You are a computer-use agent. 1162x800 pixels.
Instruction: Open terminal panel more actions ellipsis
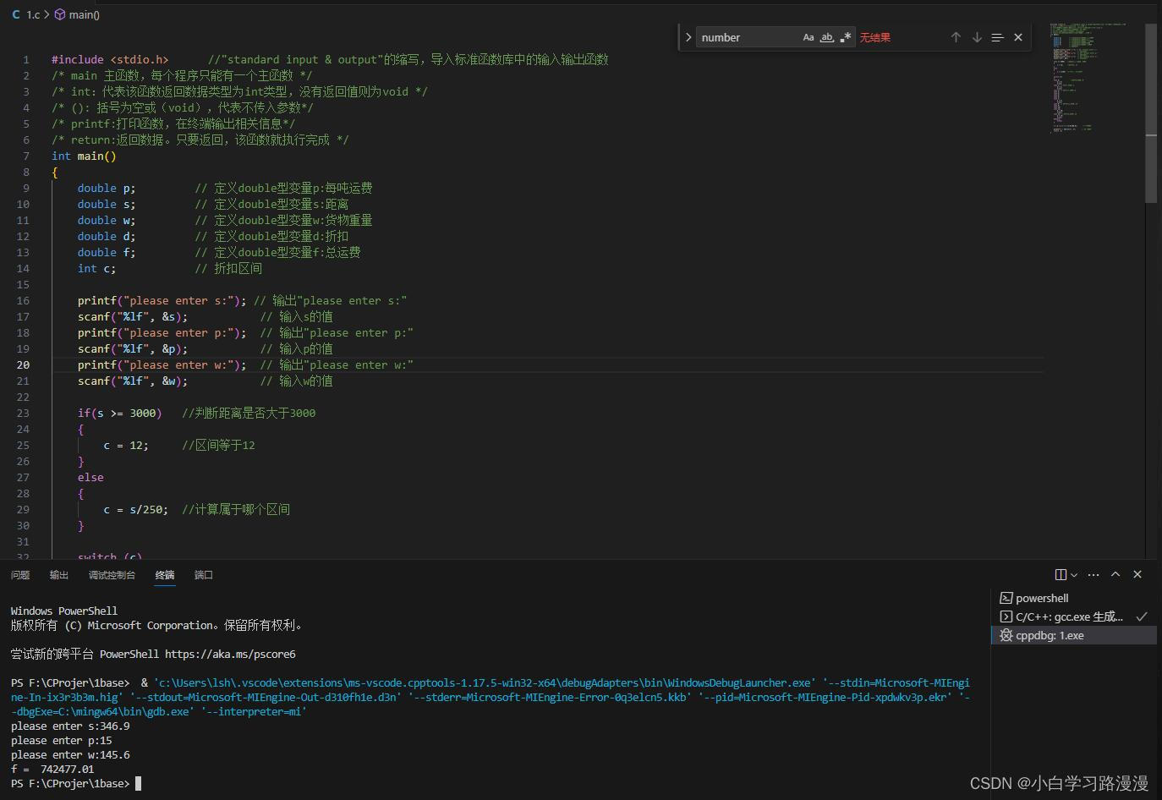click(1093, 574)
